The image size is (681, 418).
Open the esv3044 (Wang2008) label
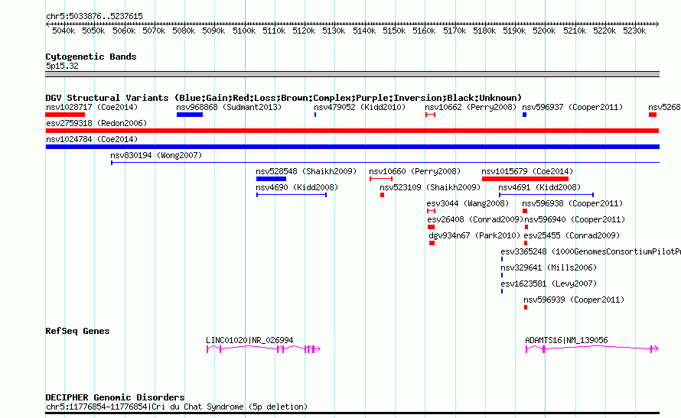[x=468, y=203]
